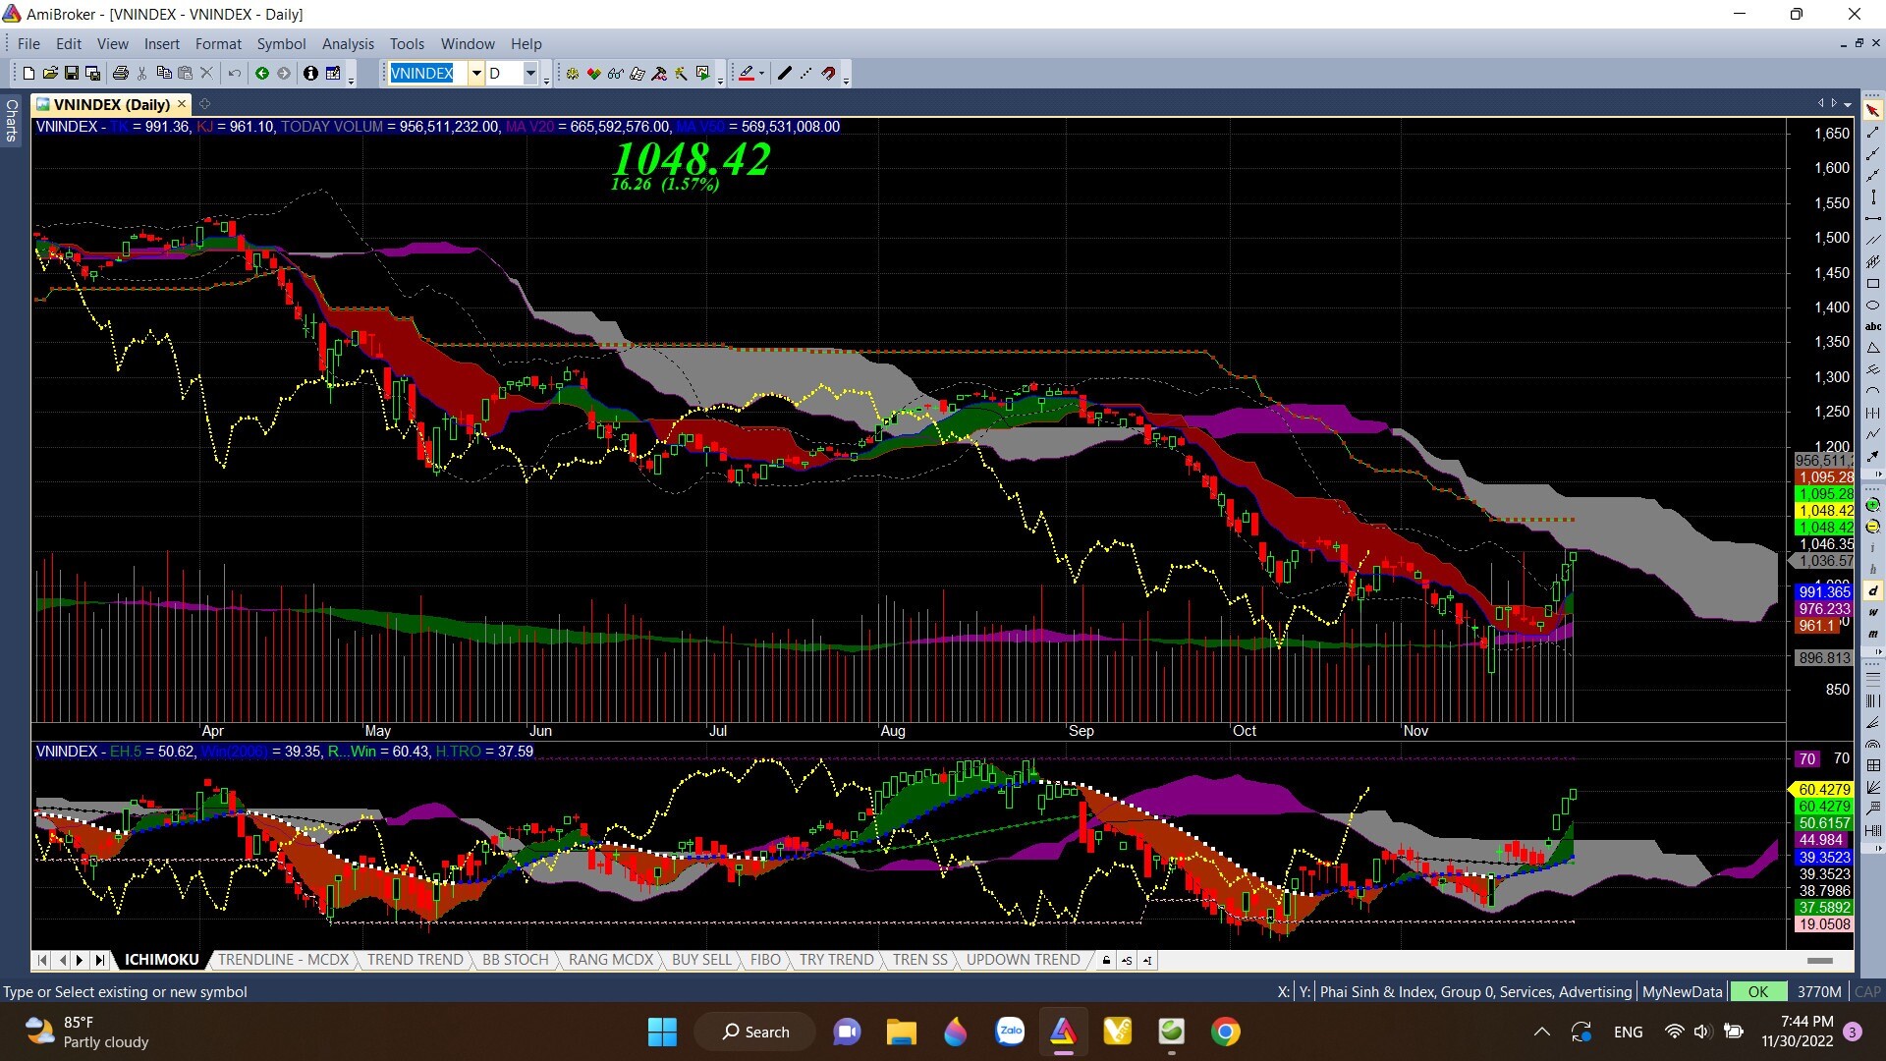The width and height of the screenshot is (1886, 1061).
Task: Click the Undo arrow icon
Action: pyautogui.click(x=235, y=74)
